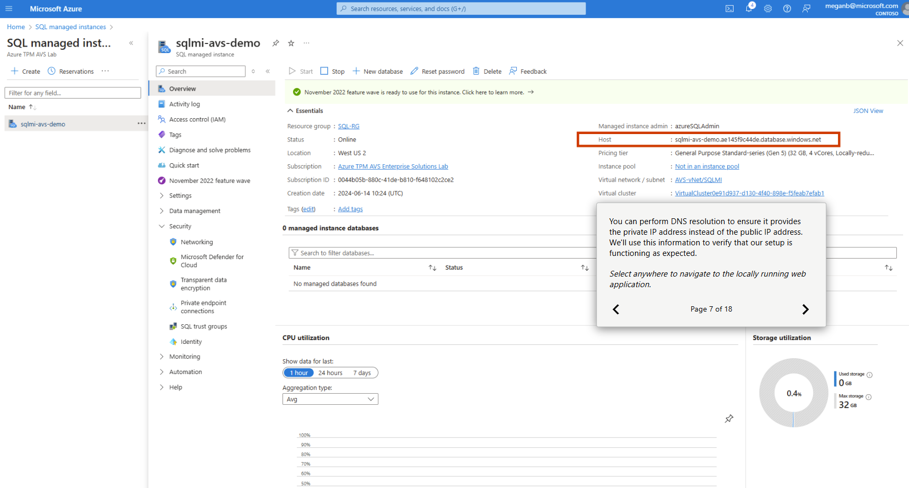Click the Filter for any field box
This screenshot has height=488, width=909.
point(73,93)
